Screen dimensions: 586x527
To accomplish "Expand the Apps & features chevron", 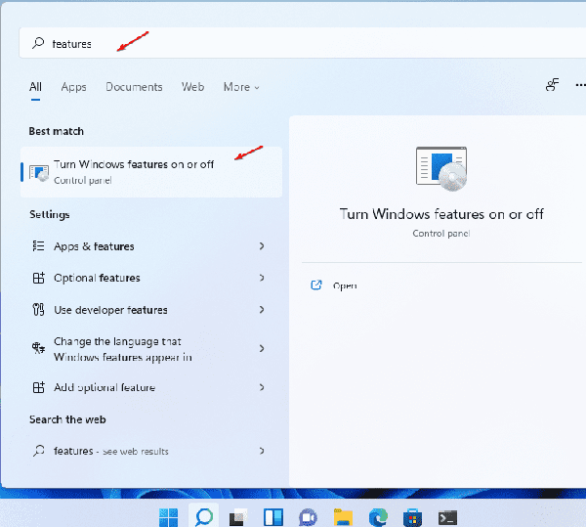I will 262,246.
